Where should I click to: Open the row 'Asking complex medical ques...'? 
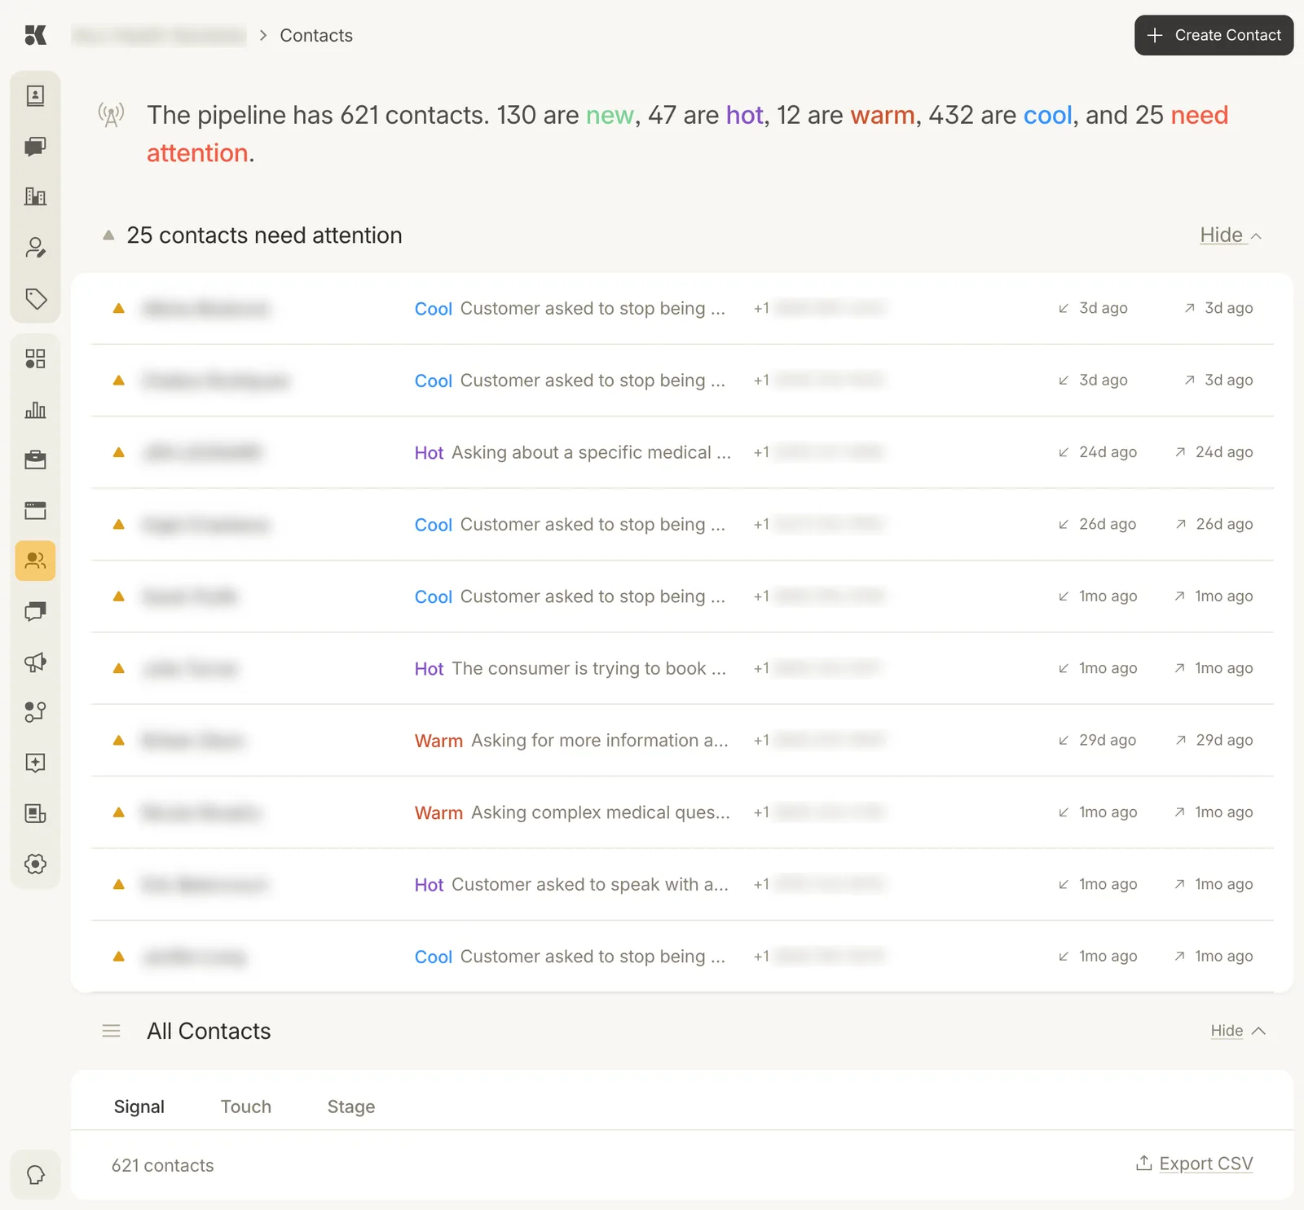pos(682,812)
